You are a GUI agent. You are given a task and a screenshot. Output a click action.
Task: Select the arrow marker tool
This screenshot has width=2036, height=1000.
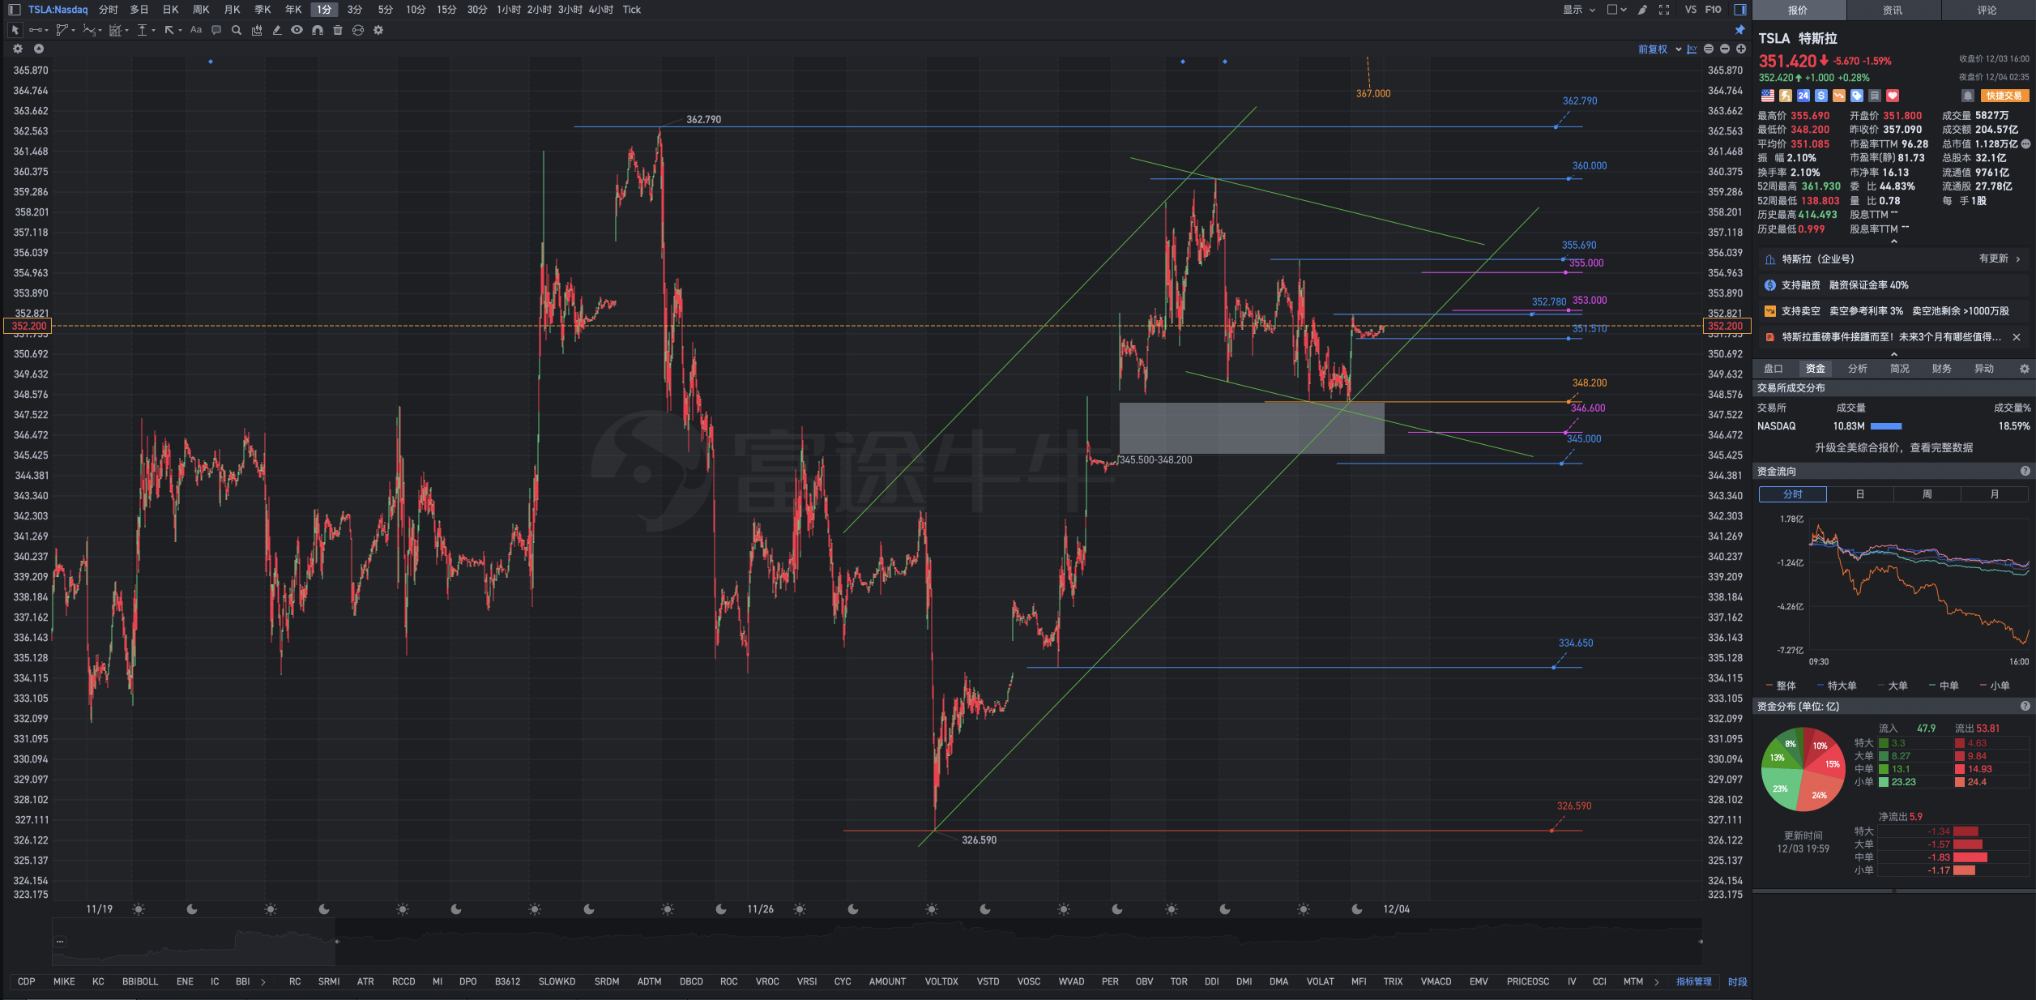(169, 30)
